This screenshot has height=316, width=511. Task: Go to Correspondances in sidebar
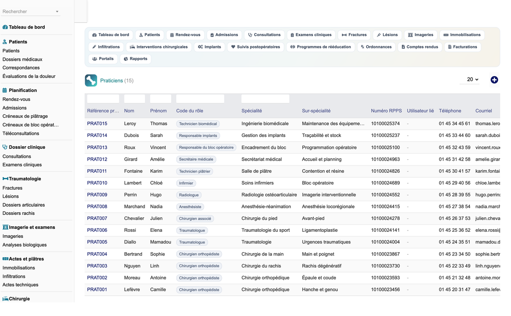click(21, 68)
